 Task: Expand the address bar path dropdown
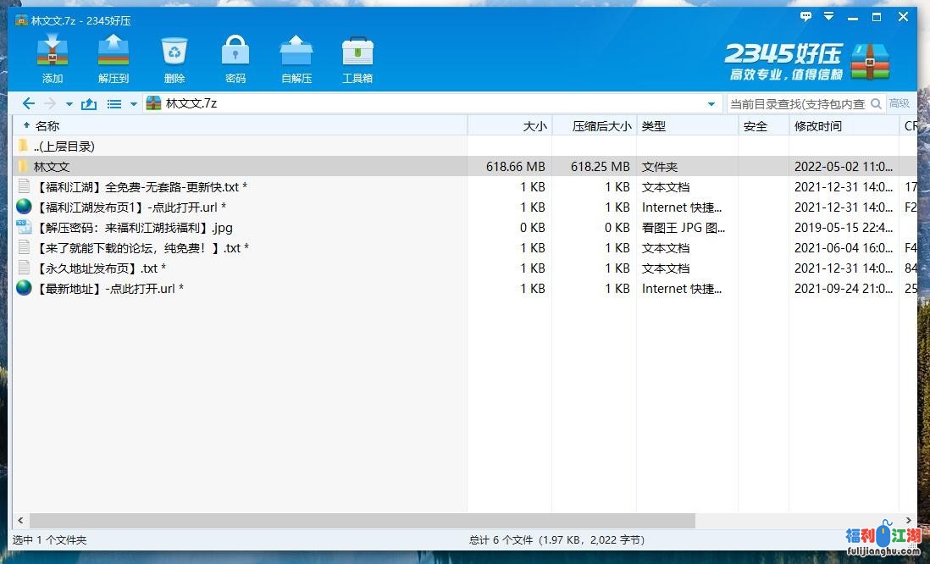(711, 104)
